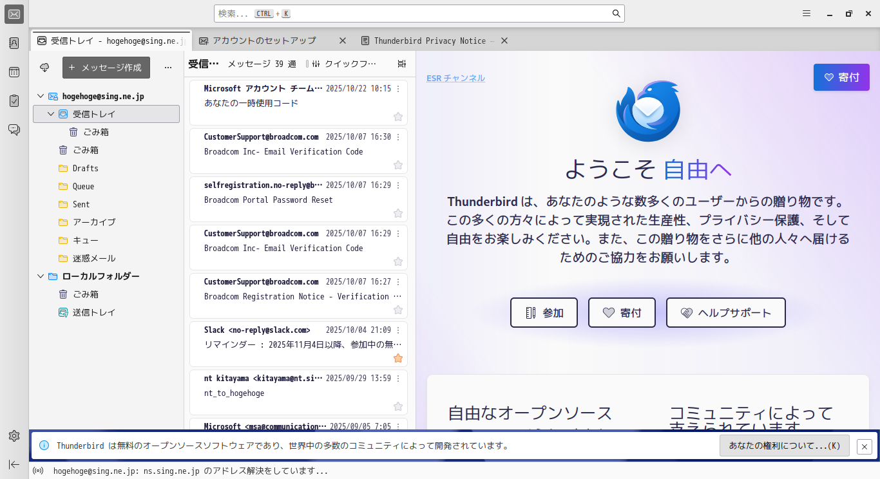Collapse the ローカルフォルダー tree

click(x=41, y=276)
